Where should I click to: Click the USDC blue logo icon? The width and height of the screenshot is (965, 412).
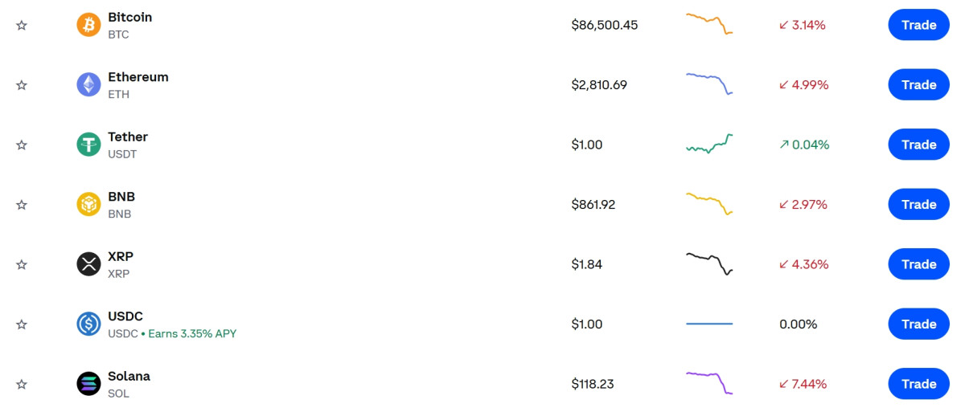coord(88,324)
